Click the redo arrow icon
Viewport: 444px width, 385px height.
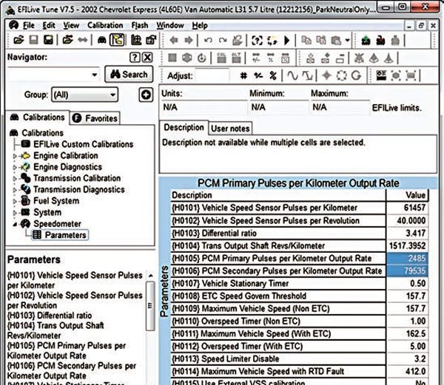223,41
